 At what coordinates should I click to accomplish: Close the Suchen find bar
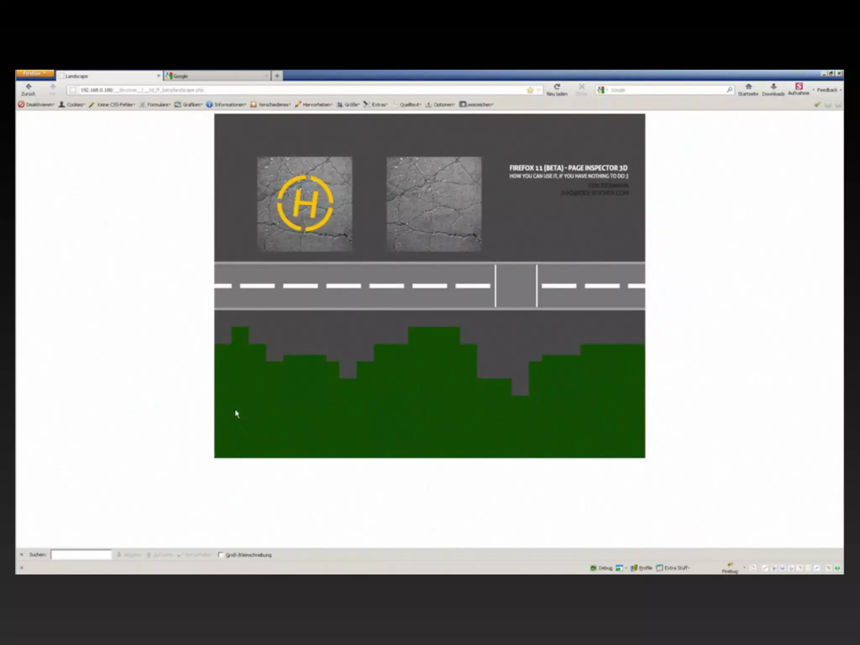21,555
